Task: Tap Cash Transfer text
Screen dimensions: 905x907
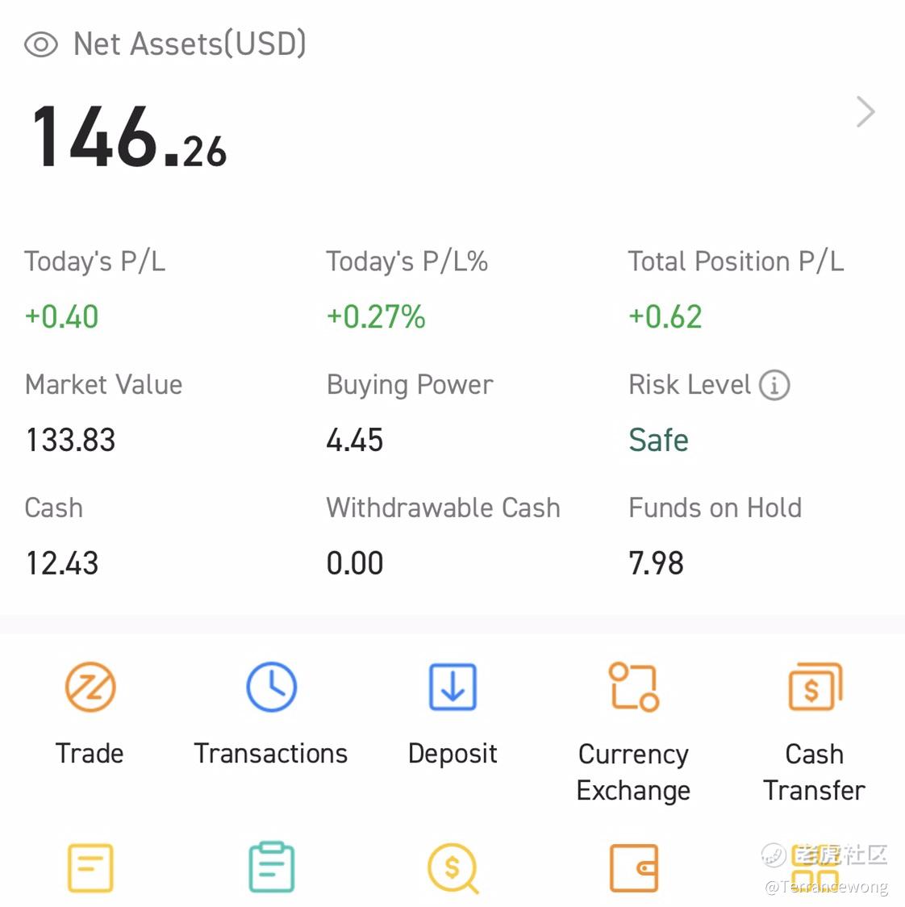Action: point(814,772)
